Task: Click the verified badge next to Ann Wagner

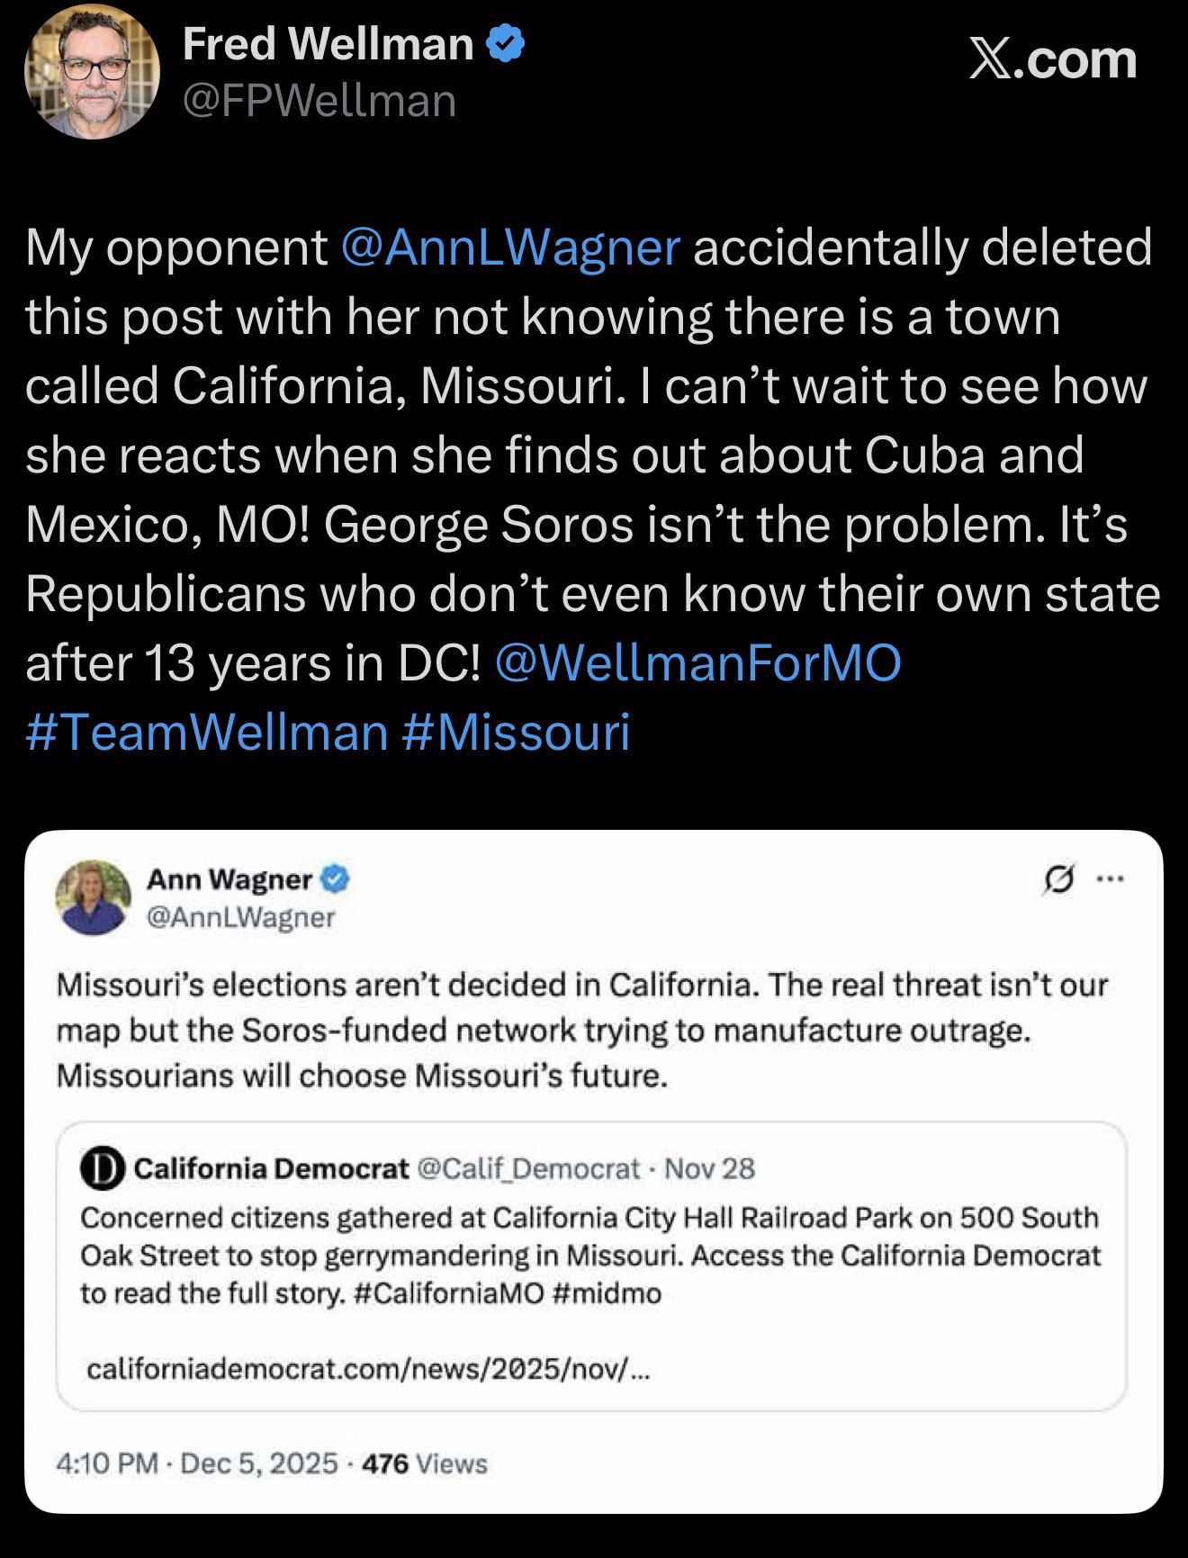Action: [336, 878]
